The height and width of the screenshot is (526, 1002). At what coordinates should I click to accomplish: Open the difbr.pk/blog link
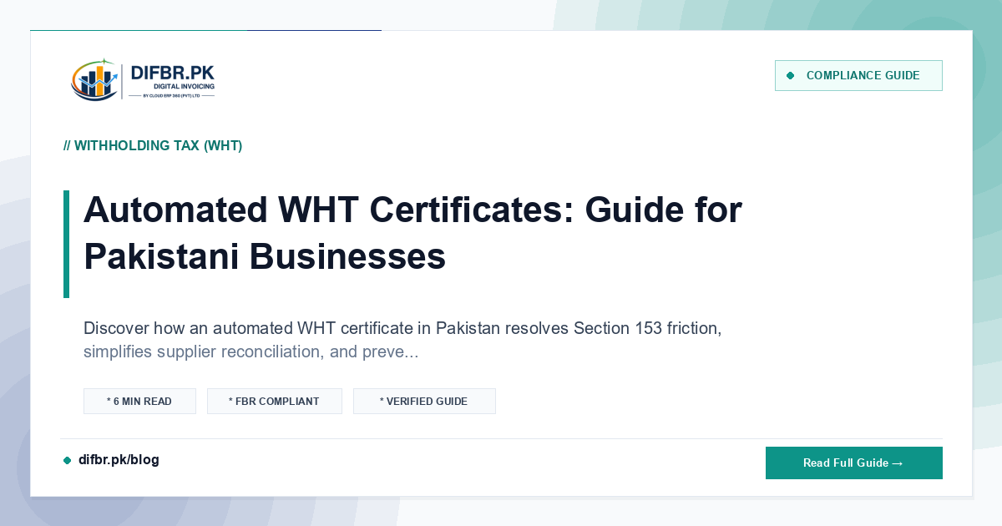pos(119,460)
